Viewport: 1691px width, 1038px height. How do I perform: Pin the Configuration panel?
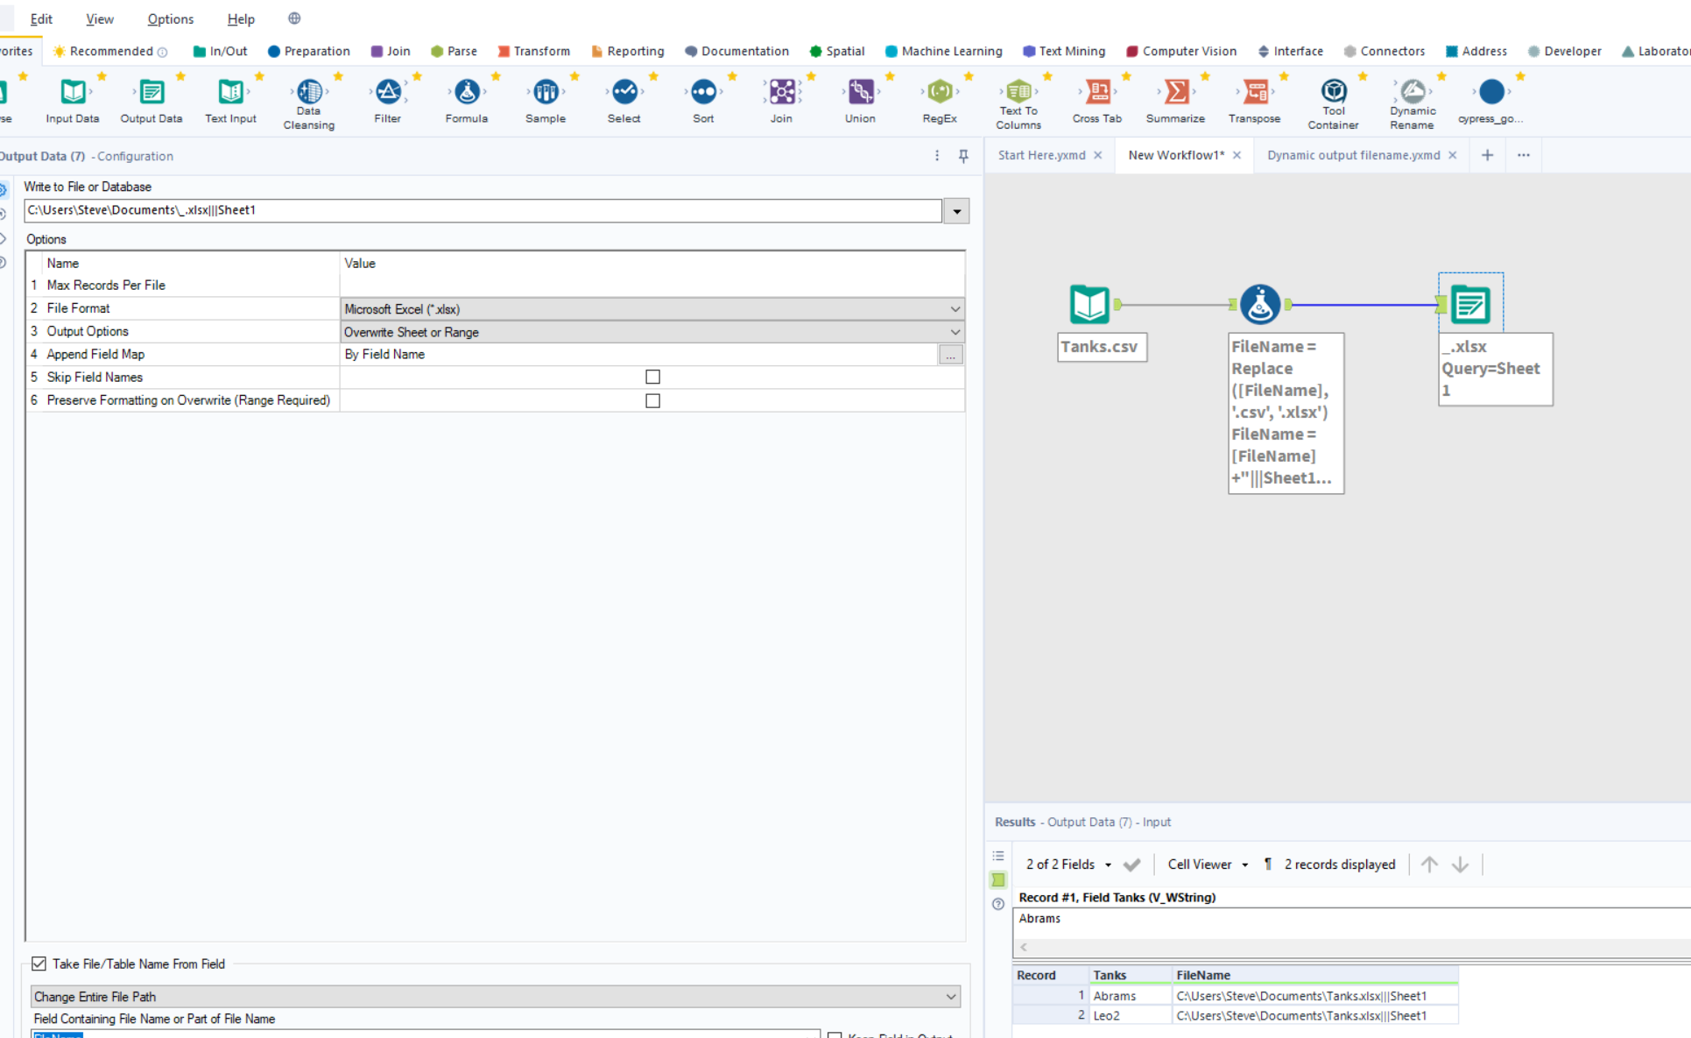pos(963,156)
